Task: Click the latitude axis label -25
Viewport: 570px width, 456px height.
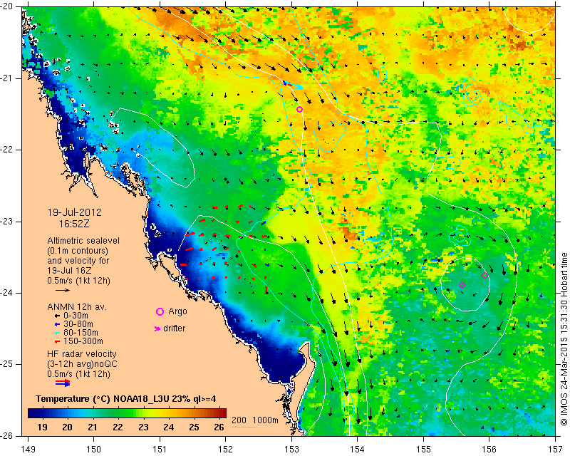Action: [7, 364]
